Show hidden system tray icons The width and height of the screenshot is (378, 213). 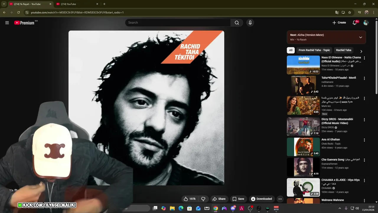pyautogui.click(x=340, y=208)
